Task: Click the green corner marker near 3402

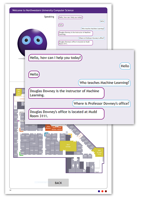Action: (x=21, y=154)
